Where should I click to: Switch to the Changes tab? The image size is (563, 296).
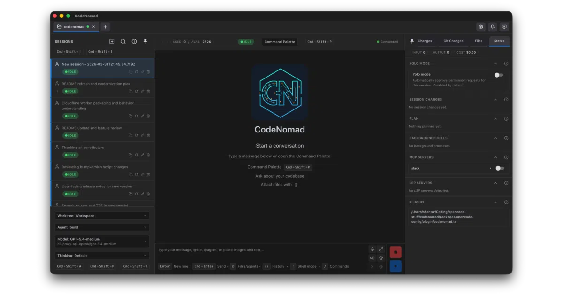425,41
